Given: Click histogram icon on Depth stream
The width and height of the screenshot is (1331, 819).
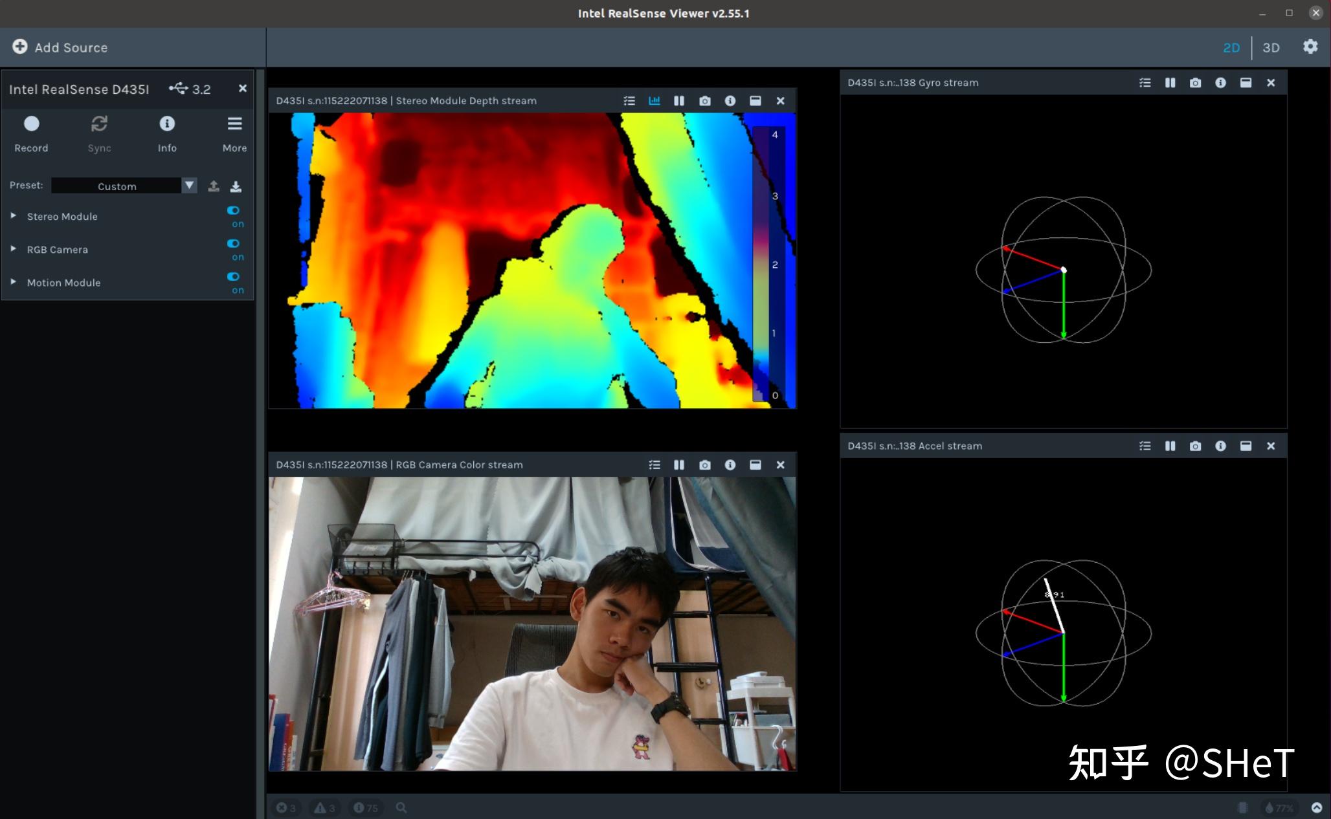Looking at the screenshot, I should click(x=654, y=101).
